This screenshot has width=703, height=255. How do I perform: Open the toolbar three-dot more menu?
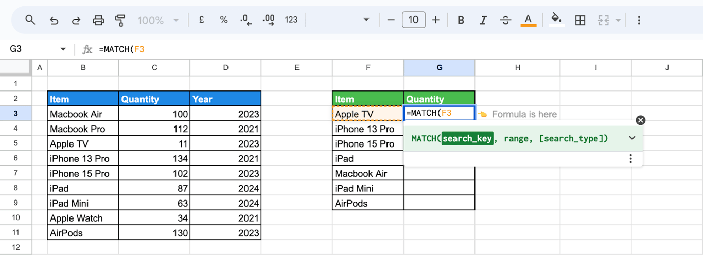click(x=639, y=20)
